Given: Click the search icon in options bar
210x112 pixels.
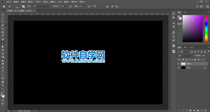Looking at the screenshot, I should click(197, 7).
